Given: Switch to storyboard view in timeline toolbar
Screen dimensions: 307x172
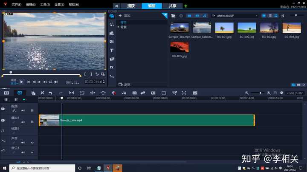Looking at the screenshot, I should [7, 93].
